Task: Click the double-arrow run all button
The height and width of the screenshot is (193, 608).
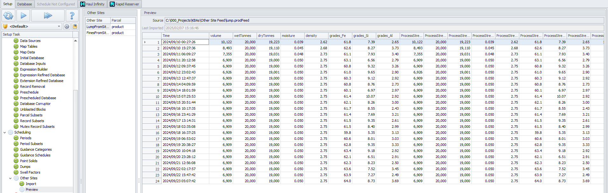Action: tap(48, 16)
